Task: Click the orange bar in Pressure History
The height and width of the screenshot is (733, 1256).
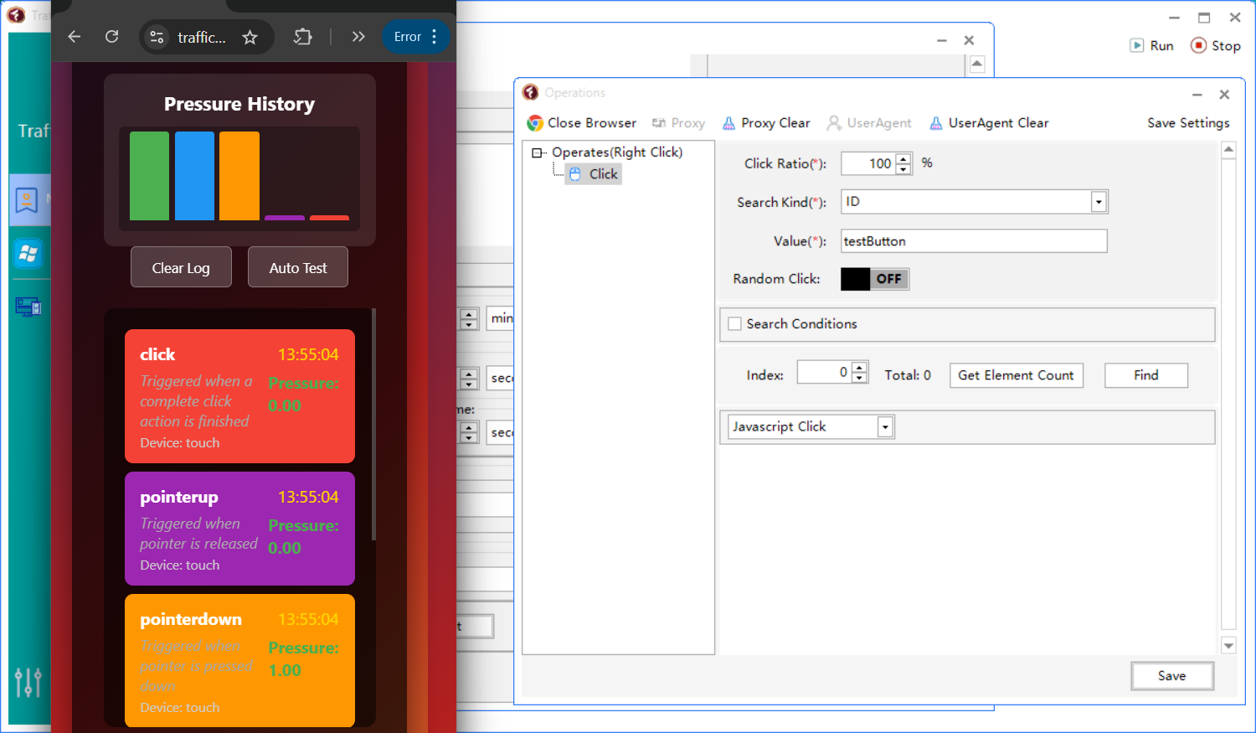Action: pos(239,176)
